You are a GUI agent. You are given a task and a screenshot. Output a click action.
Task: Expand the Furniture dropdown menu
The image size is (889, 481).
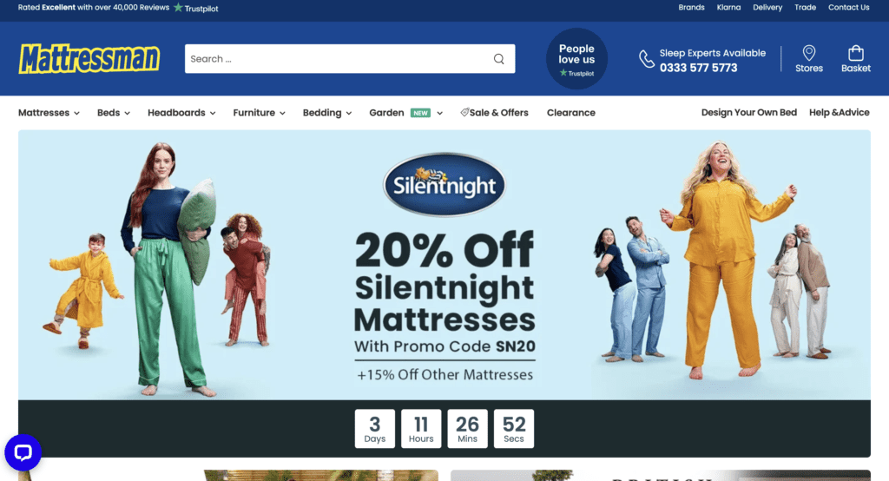click(259, 113)
